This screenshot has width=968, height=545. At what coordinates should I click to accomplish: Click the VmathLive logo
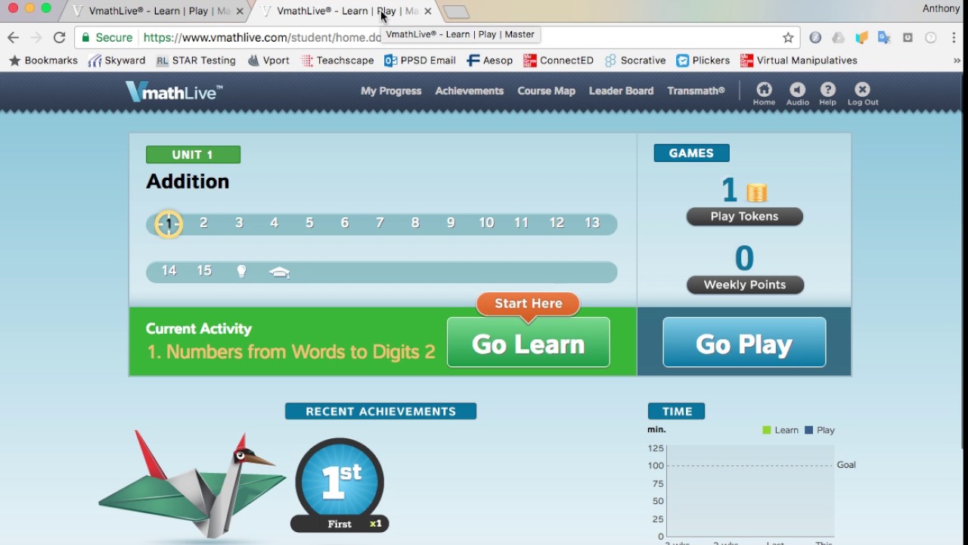pyautogui.click(x=174, y=92)
